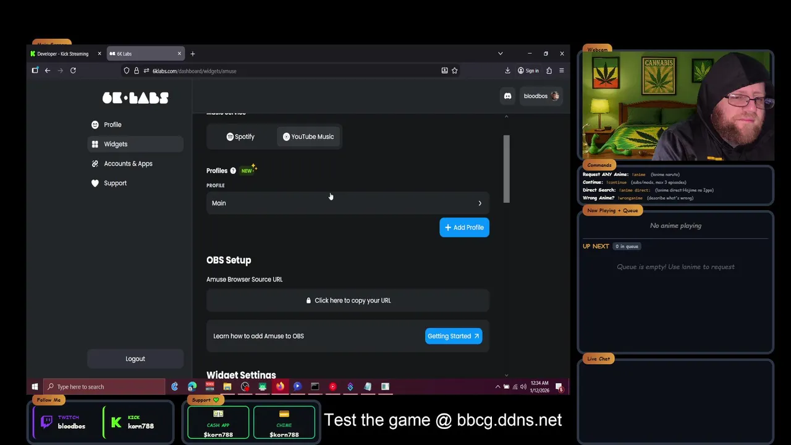Click the install/save page icon in address bar
Viewport: 791px width, 445px height.
pos(444,70)
